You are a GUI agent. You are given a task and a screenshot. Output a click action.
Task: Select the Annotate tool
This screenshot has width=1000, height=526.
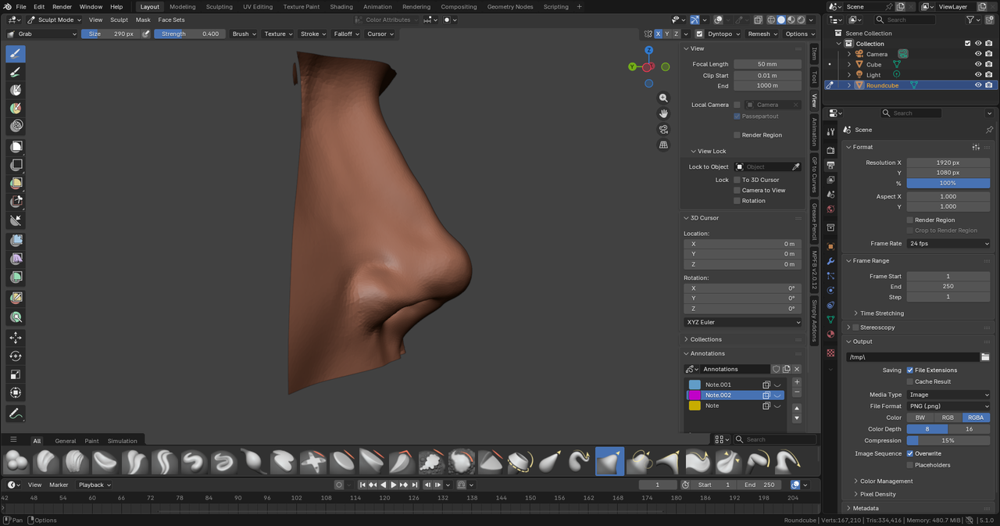[16, 413]
